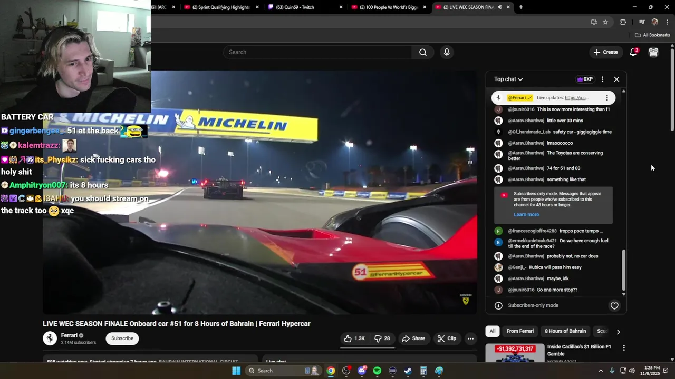This screenshot has height=379, width=675.
Task: Like the video with thumbs up
Action: coord(355,338)
